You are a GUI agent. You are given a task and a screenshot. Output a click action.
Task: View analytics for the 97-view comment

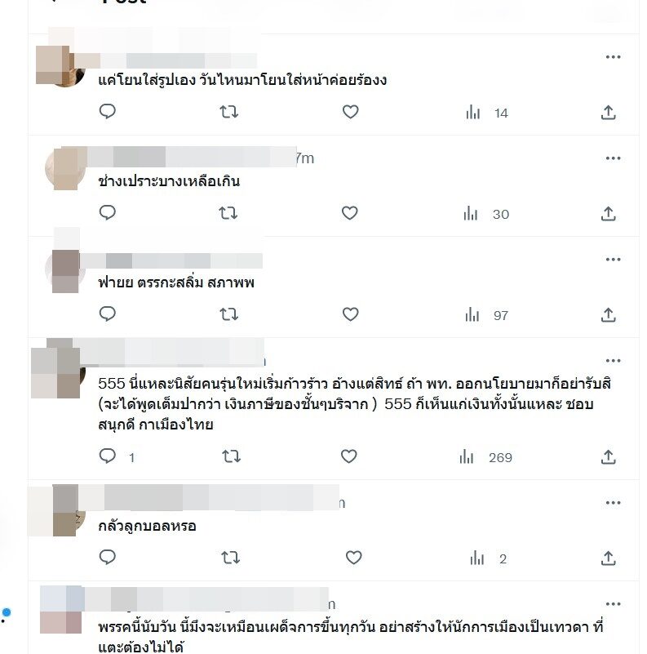pyautogui.click(x=472, y=315)
